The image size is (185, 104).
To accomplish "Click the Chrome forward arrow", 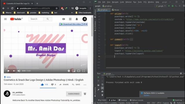I will tap(8, 8).
